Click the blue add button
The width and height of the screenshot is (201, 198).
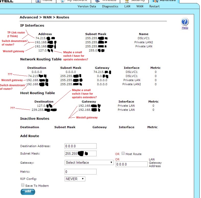(x=28, y=192)
